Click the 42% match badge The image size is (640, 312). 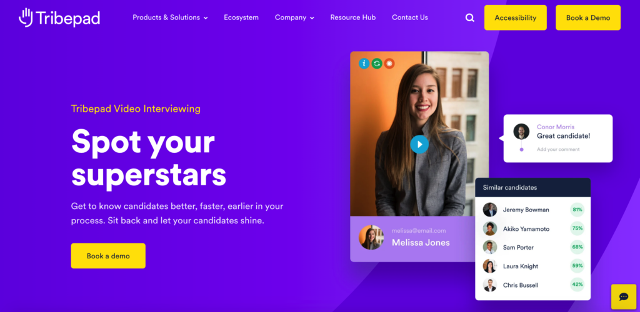point(577,285)
